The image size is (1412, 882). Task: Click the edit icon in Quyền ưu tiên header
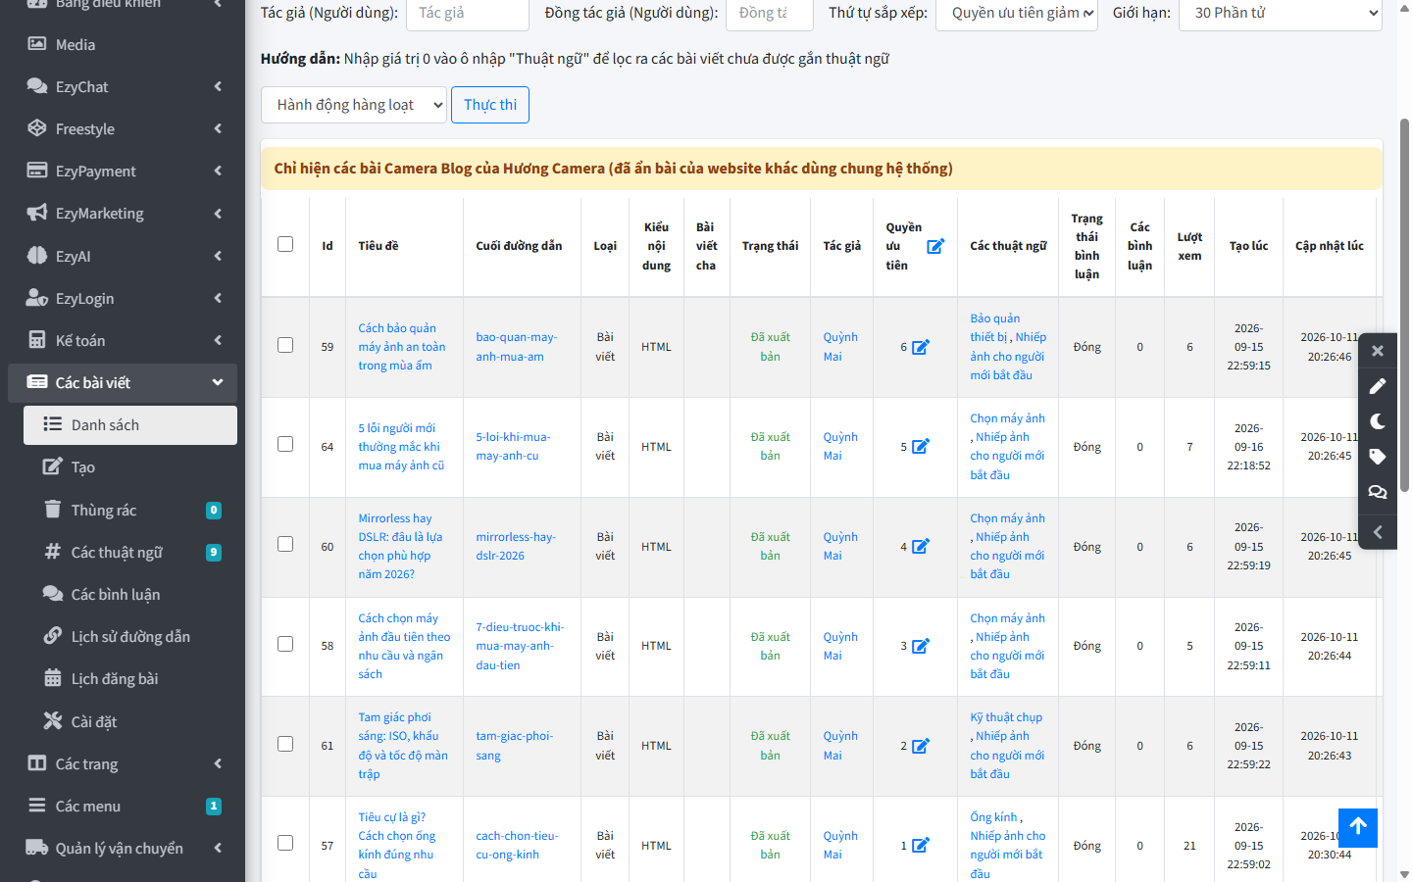935,246
